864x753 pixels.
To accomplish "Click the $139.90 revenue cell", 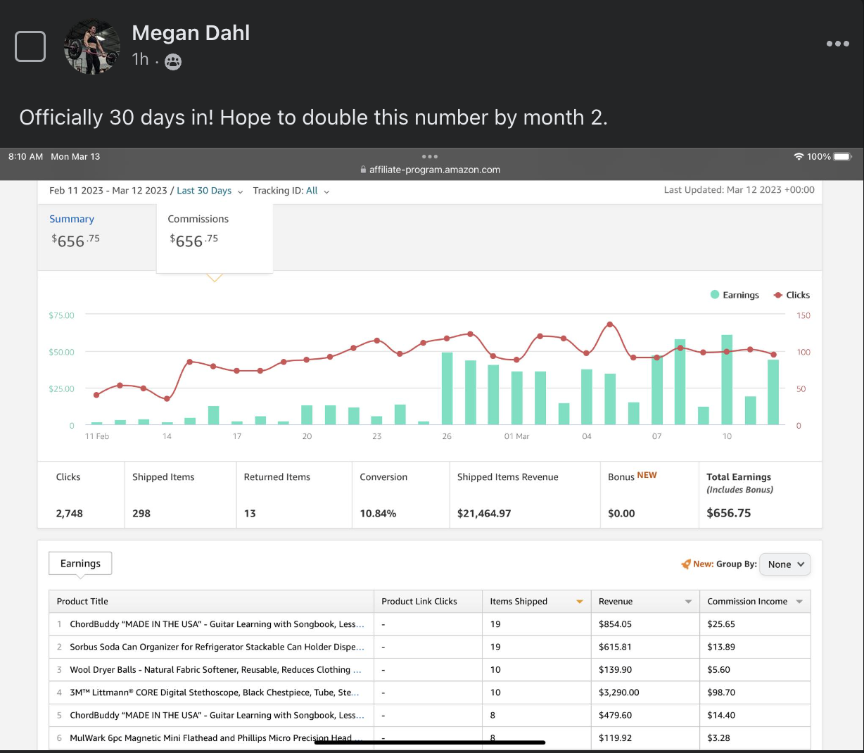I will [x=615, y=670].
